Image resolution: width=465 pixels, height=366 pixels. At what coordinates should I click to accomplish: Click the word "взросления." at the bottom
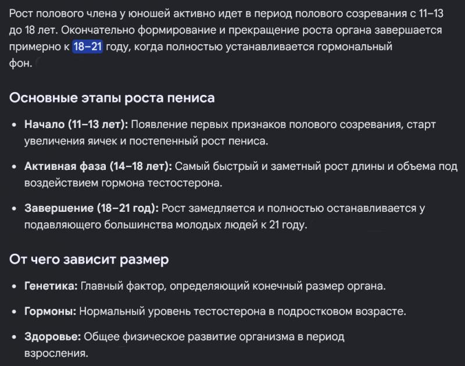(56, 353)
